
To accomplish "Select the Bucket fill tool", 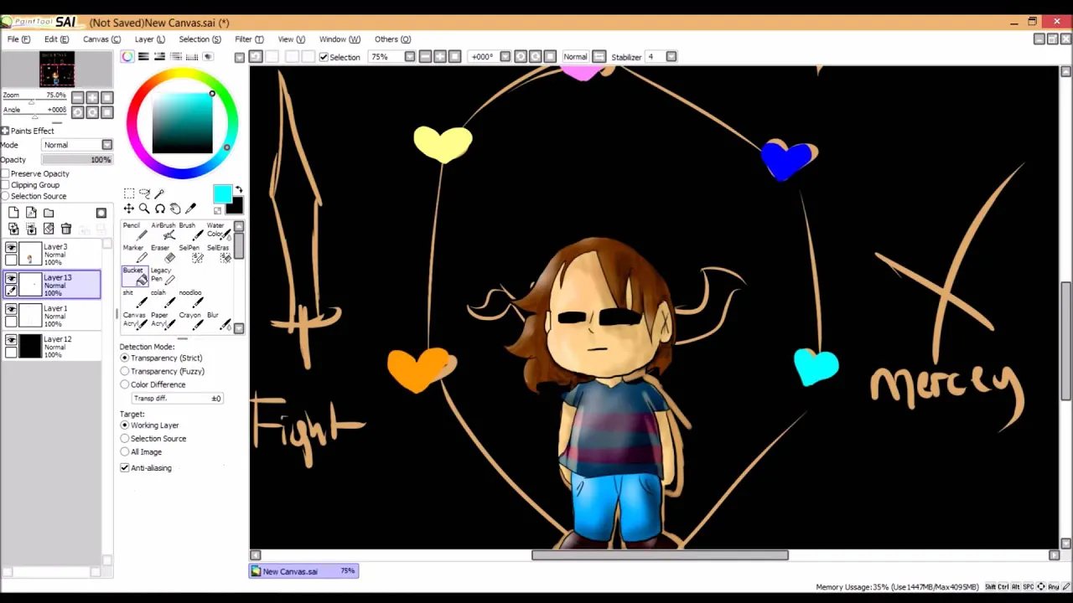I will [x=134, y=276].
